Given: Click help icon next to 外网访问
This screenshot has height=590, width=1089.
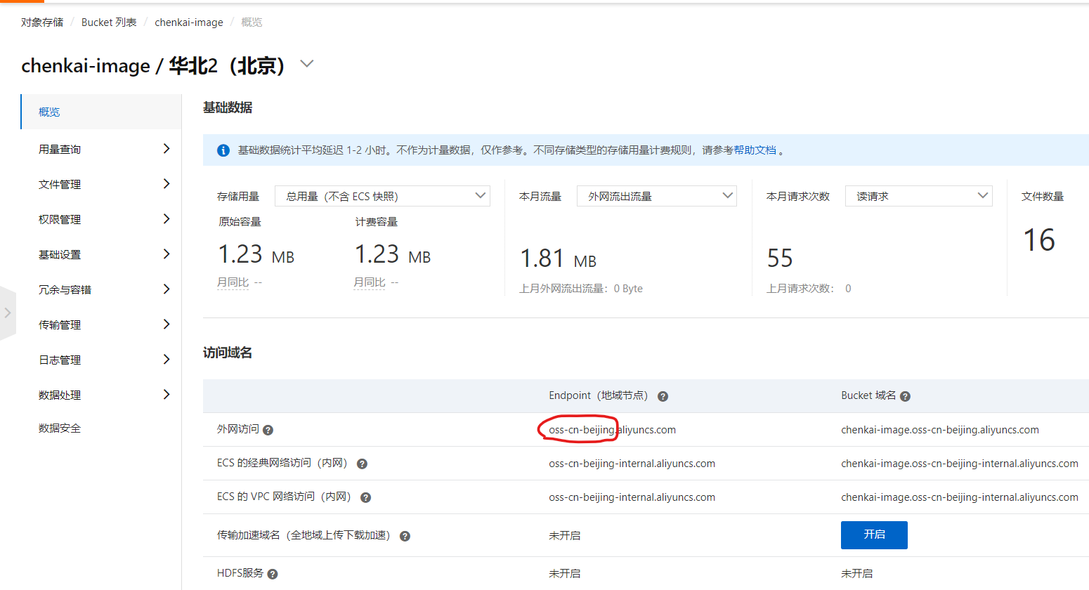Looking at the screenshot, I should tap(268, 430).
